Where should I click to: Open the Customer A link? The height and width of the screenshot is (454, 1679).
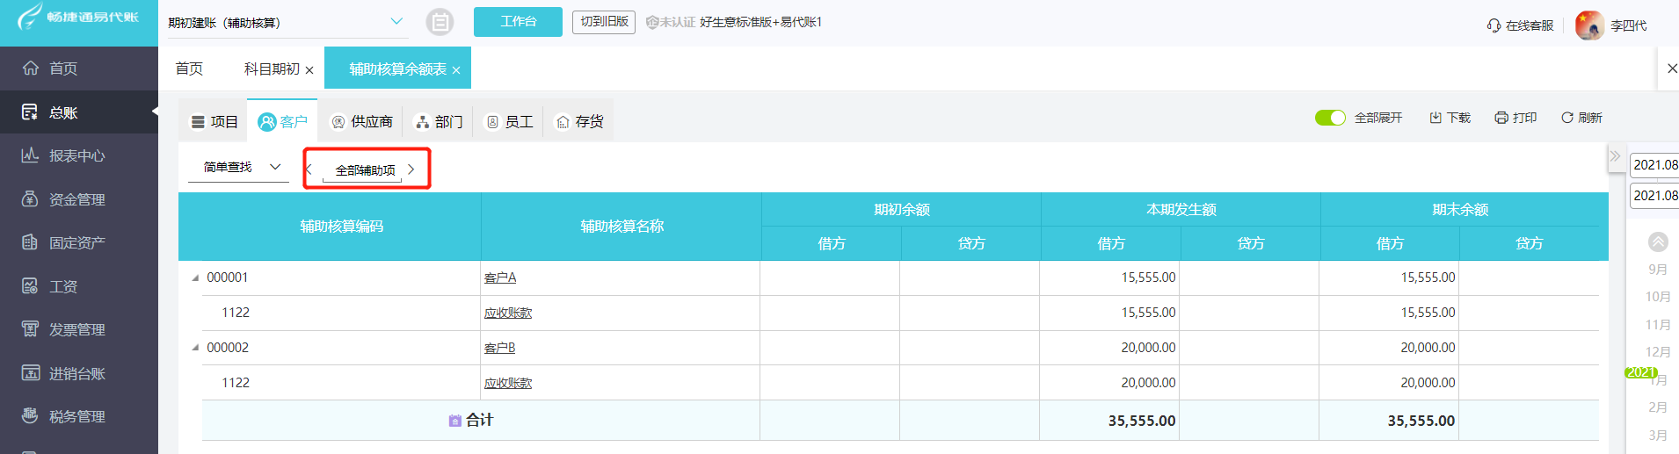[x=500, y=277]
